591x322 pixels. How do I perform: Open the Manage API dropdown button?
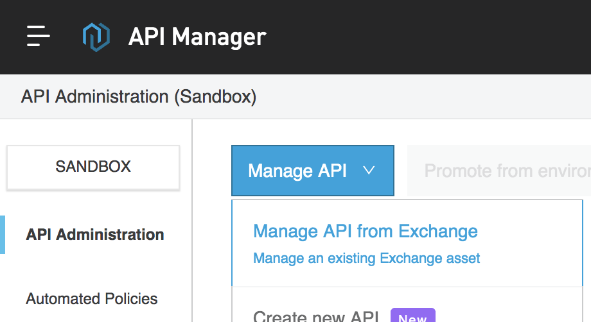tap(313, 171)
